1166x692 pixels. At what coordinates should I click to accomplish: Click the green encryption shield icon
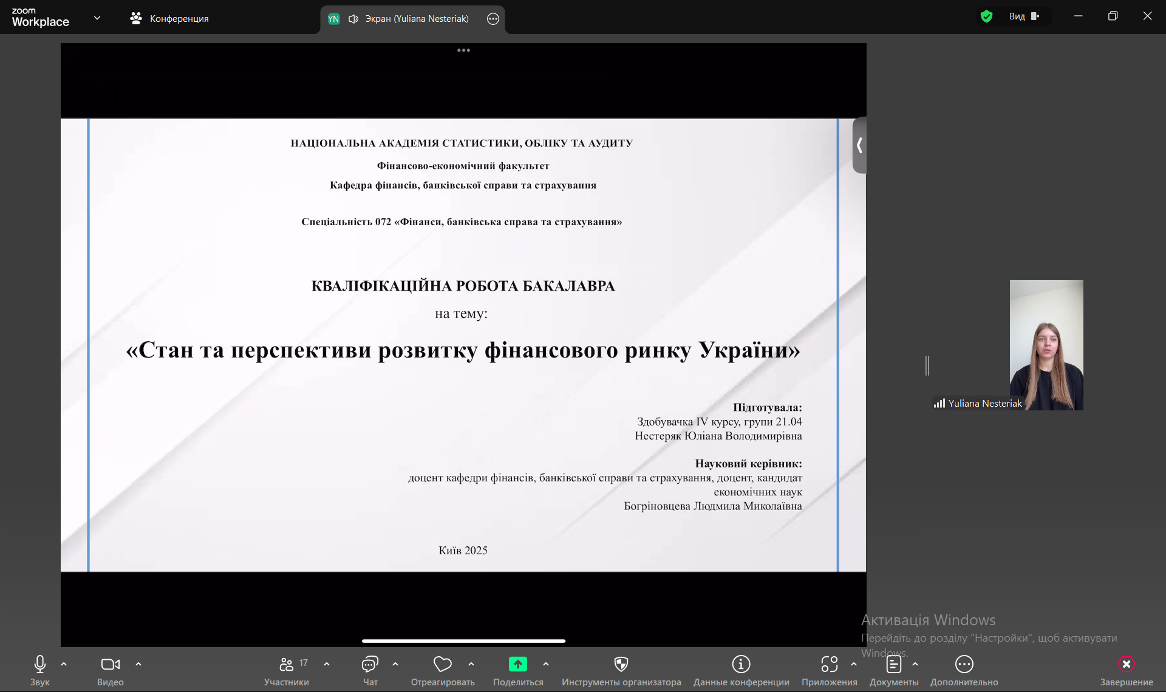986,16
